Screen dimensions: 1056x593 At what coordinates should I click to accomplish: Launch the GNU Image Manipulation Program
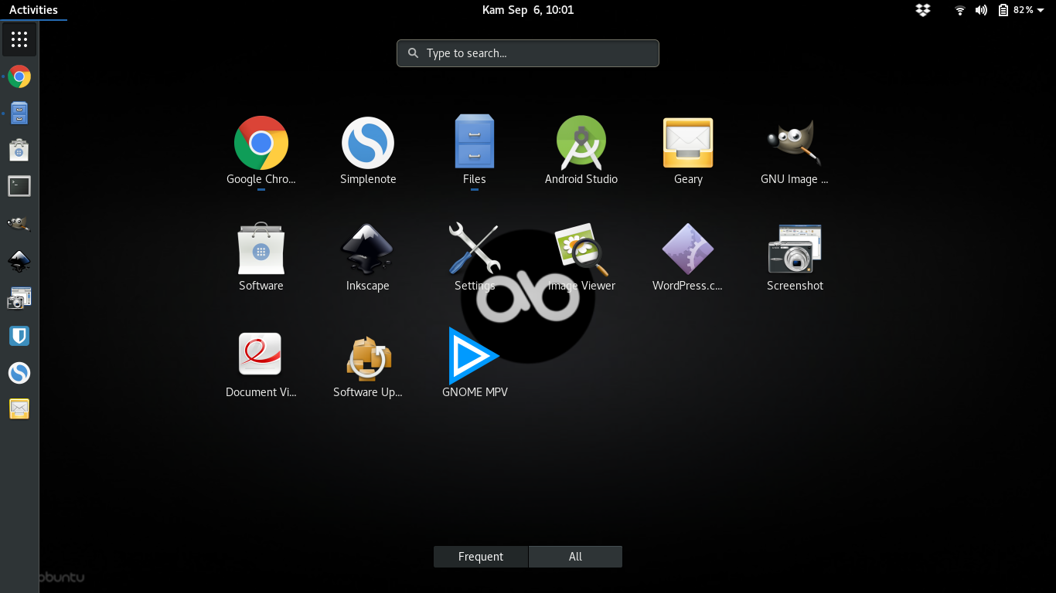pos(794,142)
